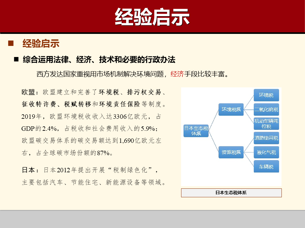Click the slide title 经验启示 at the top

coord(152,15)
